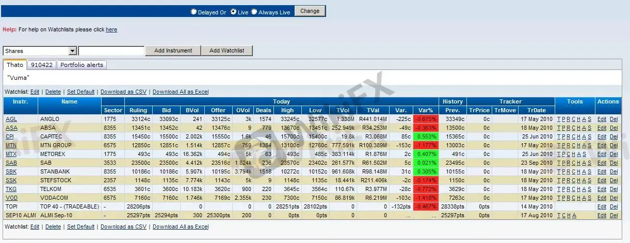This screenshot has width=630, height=243.
Task: Click the T tool link in ANGLO row
Action: pyautogui.click(x=558, y=119)
